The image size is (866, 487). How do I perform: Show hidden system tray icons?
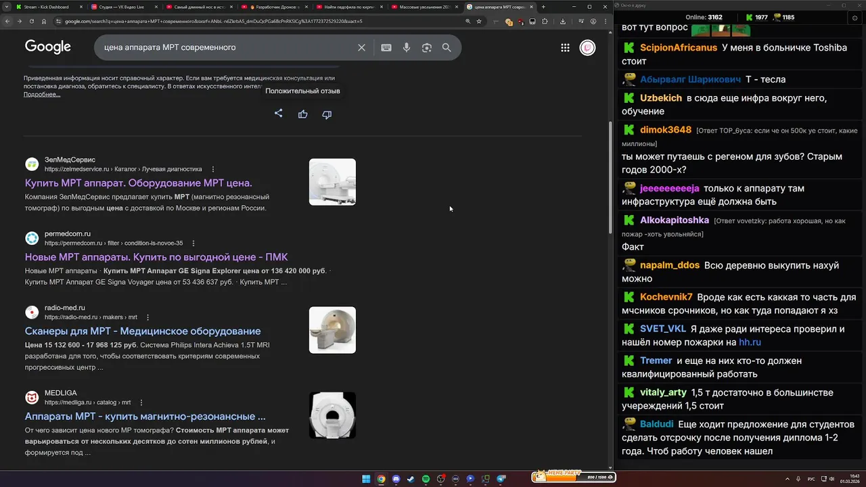(788, 479)
